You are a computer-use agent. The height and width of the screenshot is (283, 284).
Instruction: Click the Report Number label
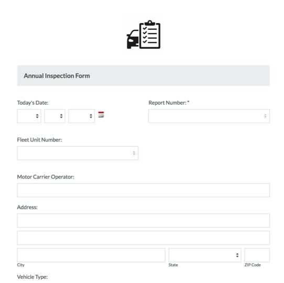point(169,103)
